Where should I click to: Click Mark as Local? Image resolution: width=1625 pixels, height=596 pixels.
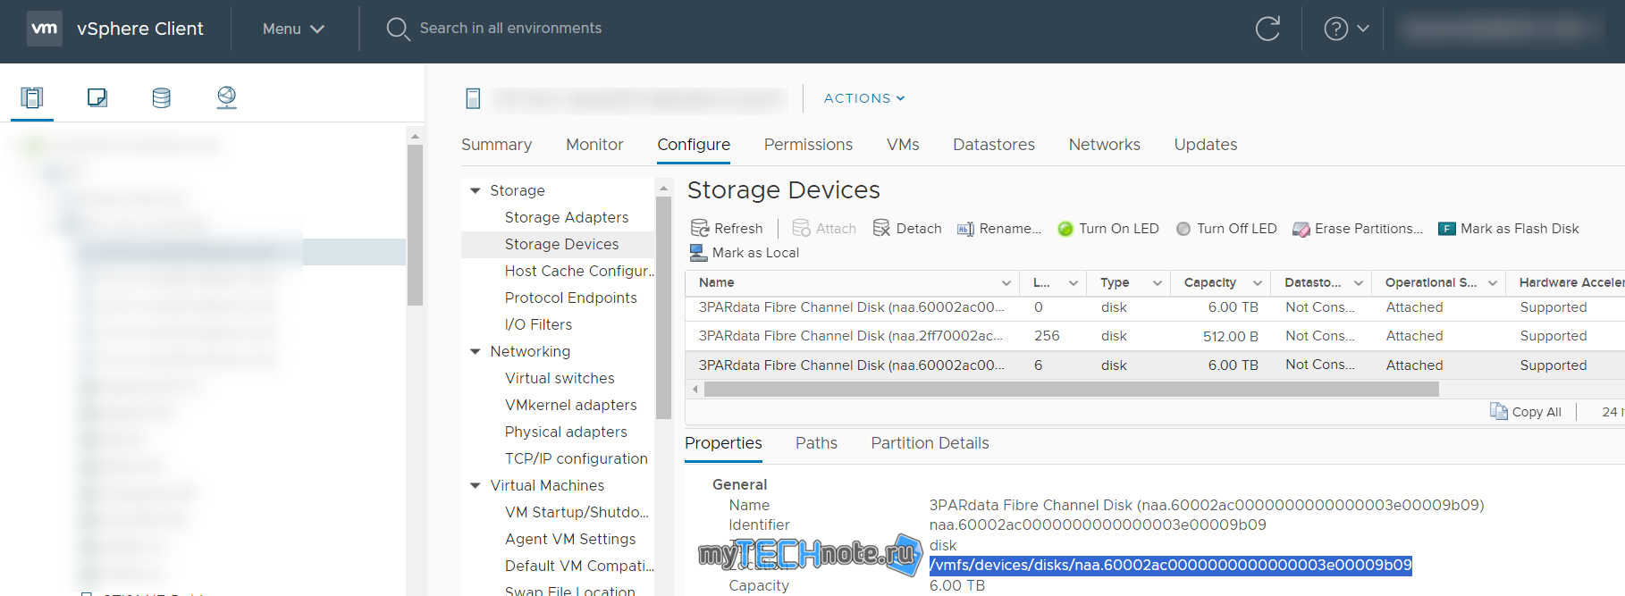(x=745, y=253)
